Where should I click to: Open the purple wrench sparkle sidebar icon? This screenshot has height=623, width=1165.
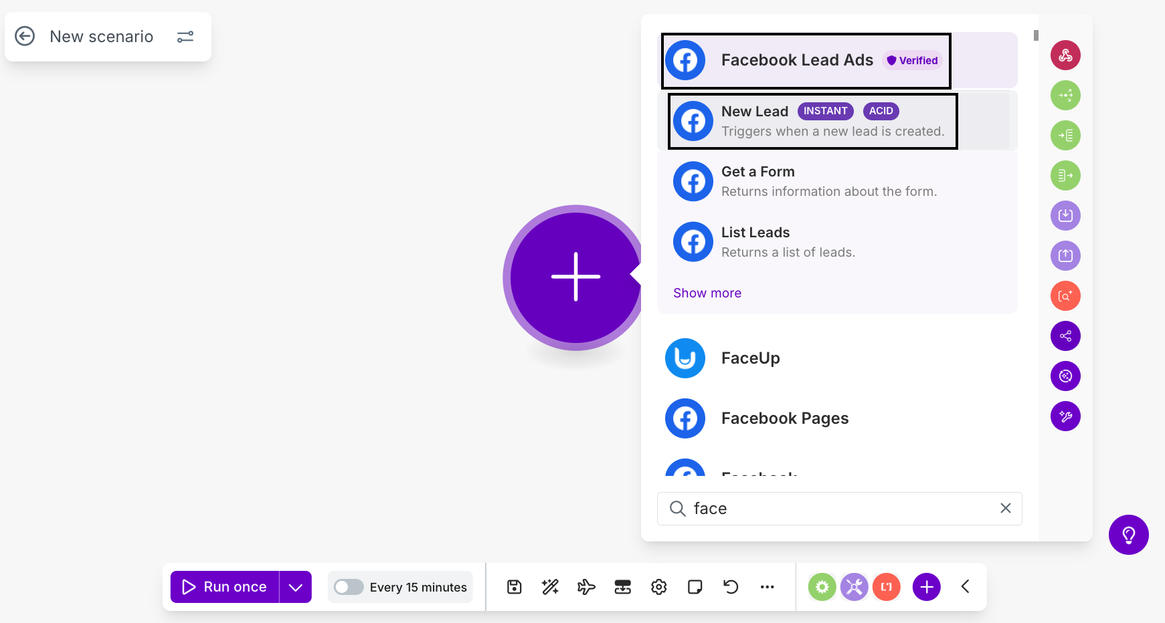click(1065, 416)
